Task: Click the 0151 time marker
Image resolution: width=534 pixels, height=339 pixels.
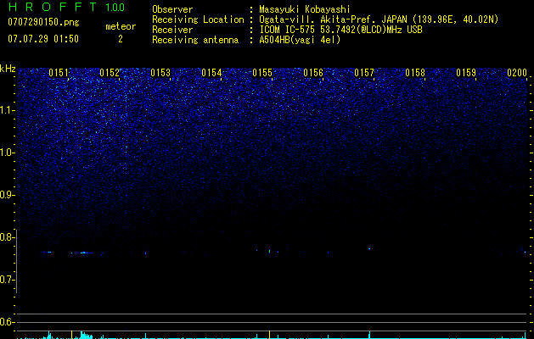Action: pyautogui.click(x=59, y=73)
